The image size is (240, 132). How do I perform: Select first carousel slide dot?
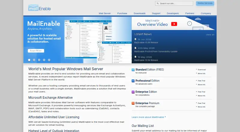[x=29, y=60]
